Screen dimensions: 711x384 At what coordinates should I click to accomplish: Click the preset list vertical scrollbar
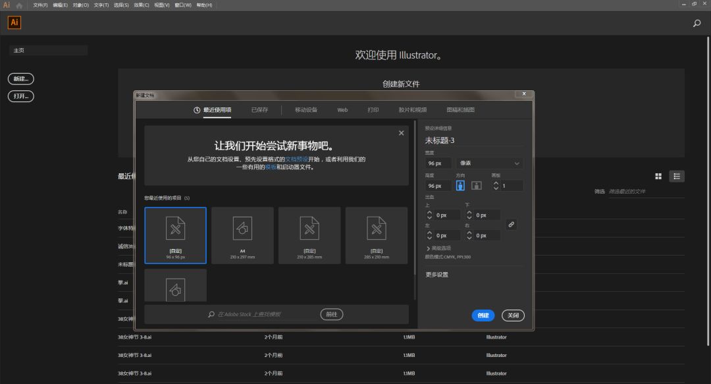(415, 198)
